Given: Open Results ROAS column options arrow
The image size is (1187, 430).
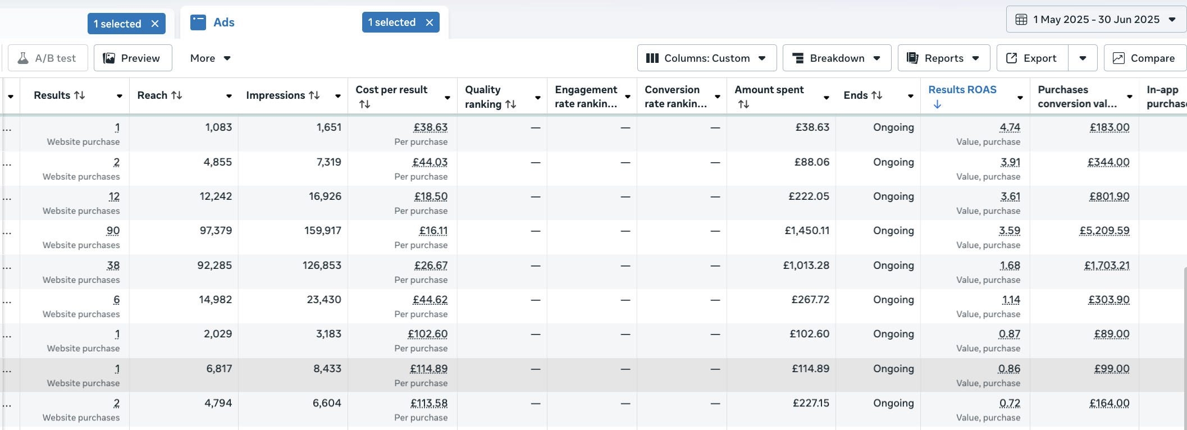Looking at the screenshot, I should point(1020,97).
